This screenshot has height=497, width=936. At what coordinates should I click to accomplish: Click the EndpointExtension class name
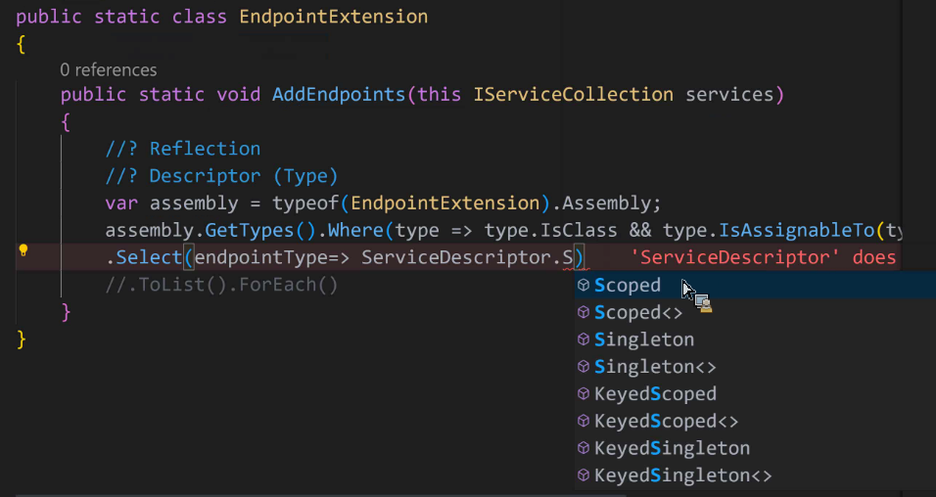pos(333,17)
